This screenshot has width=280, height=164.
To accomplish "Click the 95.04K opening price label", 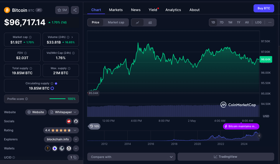I will (x=93, y=93).
